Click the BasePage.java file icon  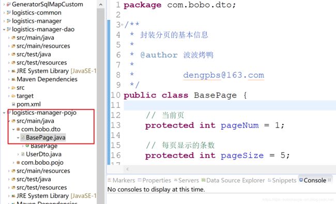(23, 137)
